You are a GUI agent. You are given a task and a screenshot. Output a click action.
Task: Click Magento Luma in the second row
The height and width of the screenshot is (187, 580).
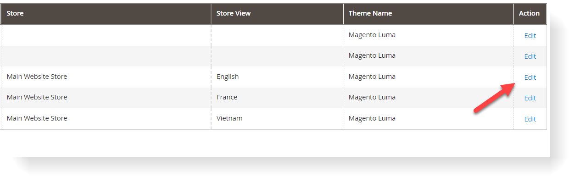coord(372,55)
